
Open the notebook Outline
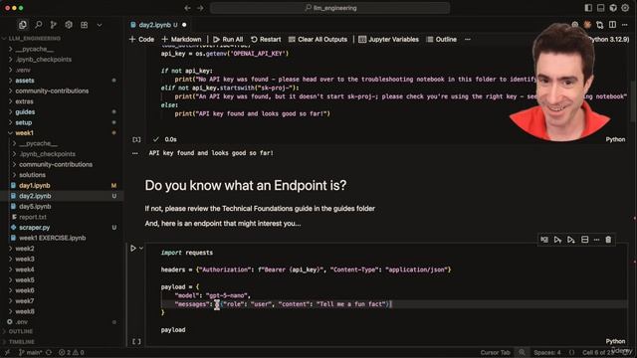click(441, 40)
